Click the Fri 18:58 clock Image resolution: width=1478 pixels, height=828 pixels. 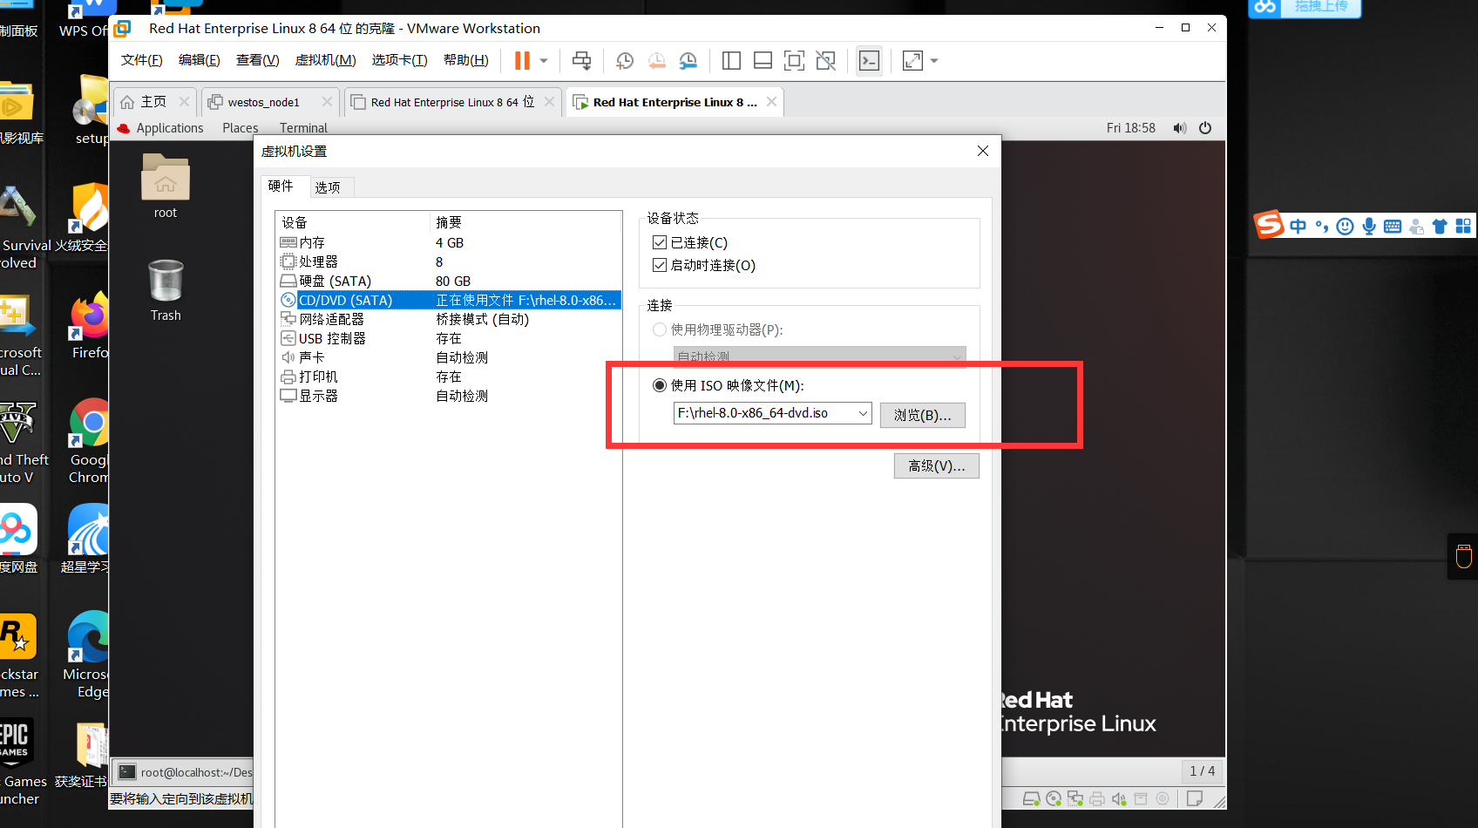(x=1130, y=128)
